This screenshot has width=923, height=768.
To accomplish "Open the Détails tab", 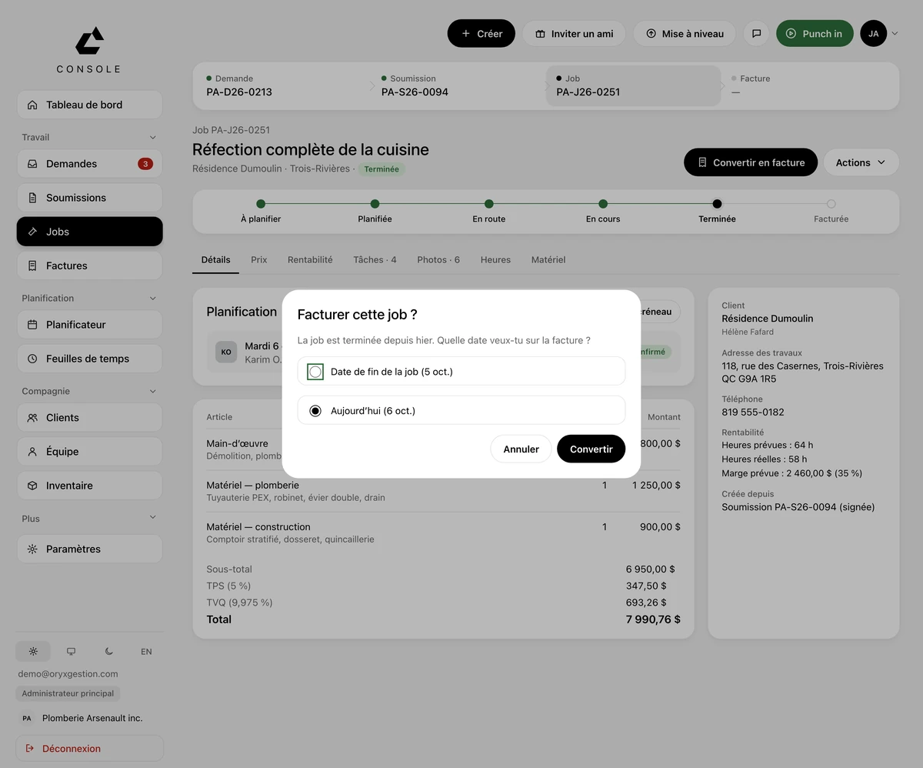I will coord(215,260).
